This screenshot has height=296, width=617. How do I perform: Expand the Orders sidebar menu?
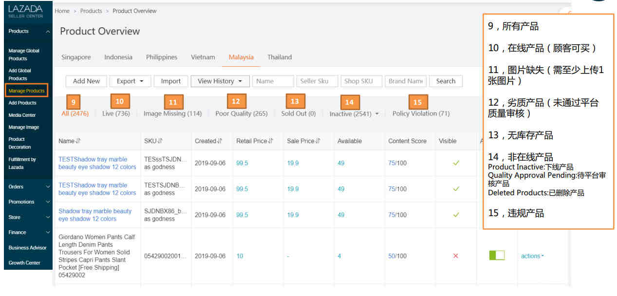[x=47, y=186]
